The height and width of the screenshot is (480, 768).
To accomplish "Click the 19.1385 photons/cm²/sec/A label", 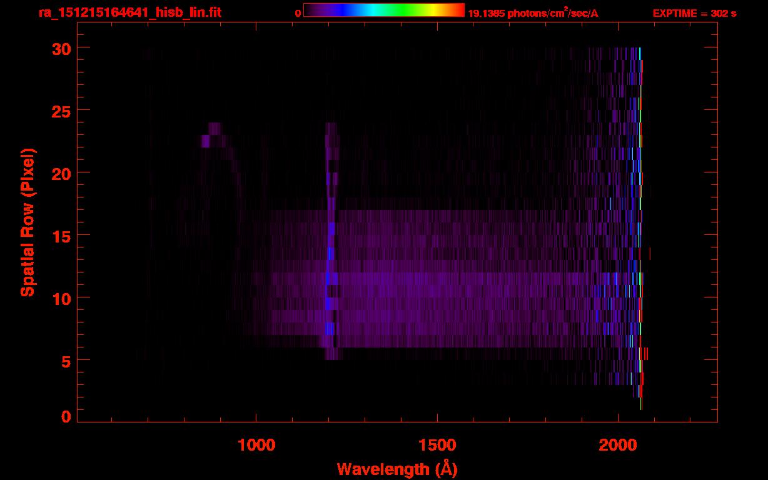I will click(533, 13).
